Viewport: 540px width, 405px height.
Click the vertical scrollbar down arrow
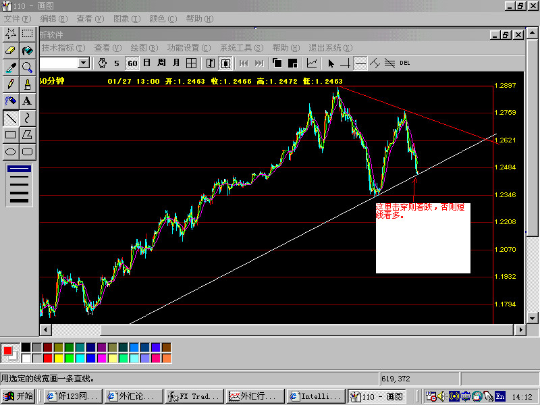coord(532,318)
